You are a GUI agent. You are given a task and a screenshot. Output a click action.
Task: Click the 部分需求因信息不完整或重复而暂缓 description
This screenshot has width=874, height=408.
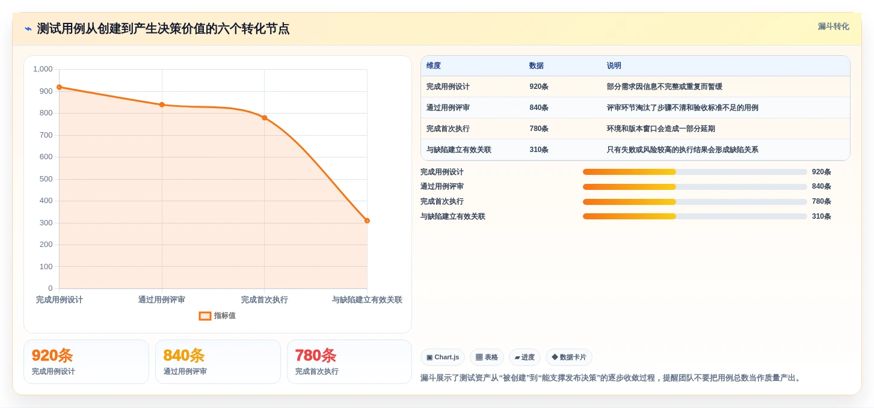(x=665, y=87)
